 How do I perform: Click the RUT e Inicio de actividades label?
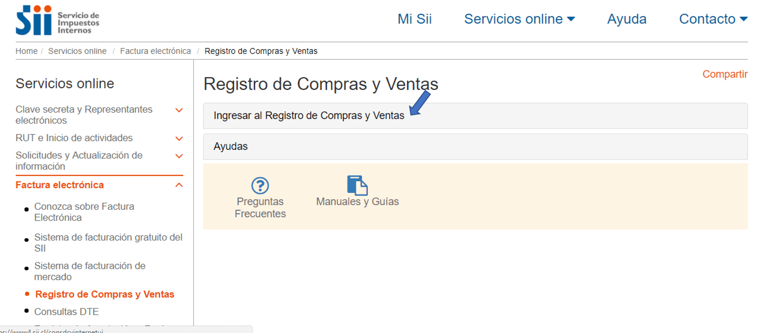[74, 138]
